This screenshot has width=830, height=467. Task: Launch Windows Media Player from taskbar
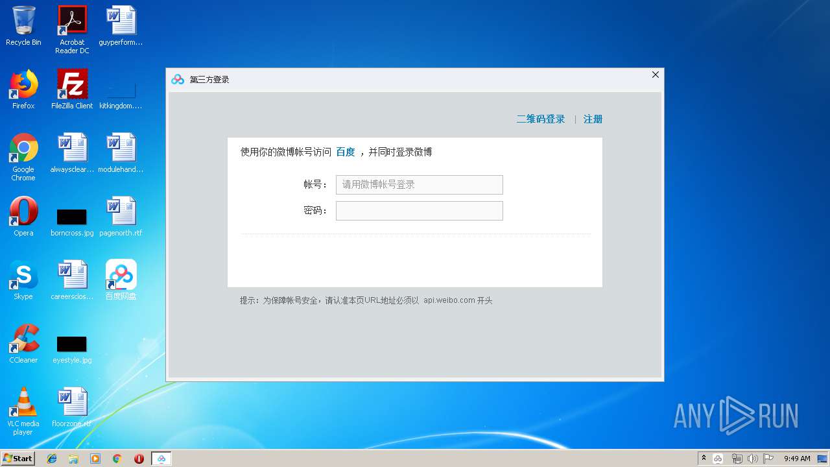(x=95, y=459)
